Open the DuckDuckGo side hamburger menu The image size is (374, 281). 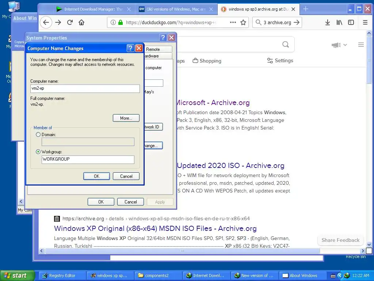click(361, 45)
